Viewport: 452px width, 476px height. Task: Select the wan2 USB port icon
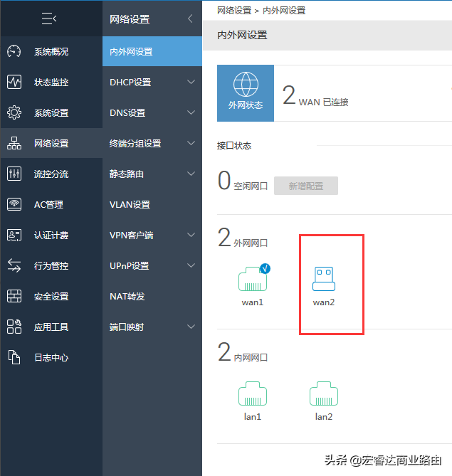click(323, 279)
